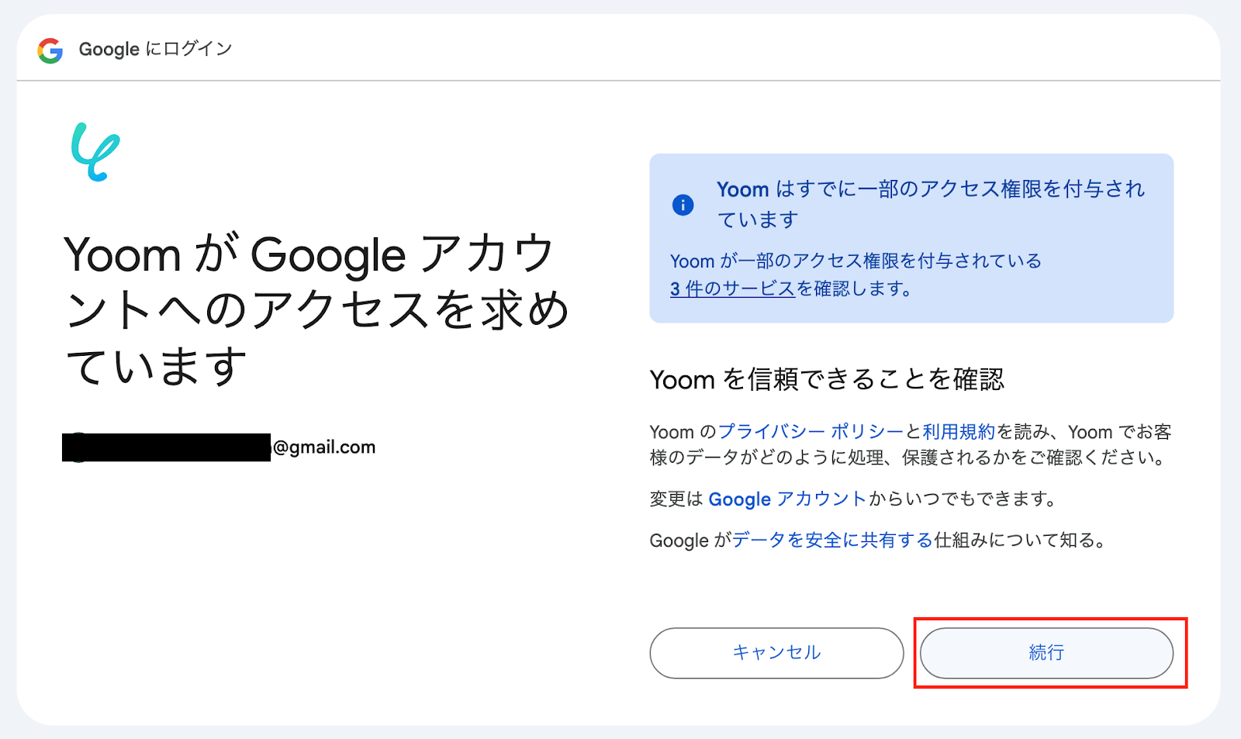This screenshot has width=1241, height=739.
Task: Click the からいつでもできます text
Action: pyautogui.click(x=962, y=499)
